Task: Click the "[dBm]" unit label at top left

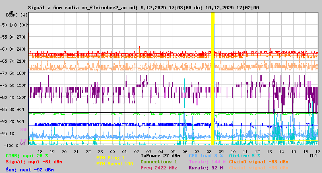Action: (x=12, y=15)
